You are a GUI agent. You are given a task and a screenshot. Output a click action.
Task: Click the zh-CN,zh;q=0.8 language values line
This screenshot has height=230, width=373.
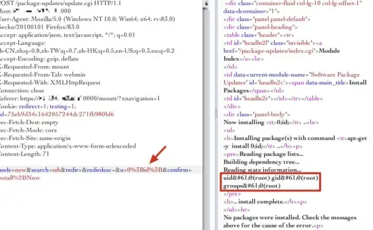pos(87,51)
